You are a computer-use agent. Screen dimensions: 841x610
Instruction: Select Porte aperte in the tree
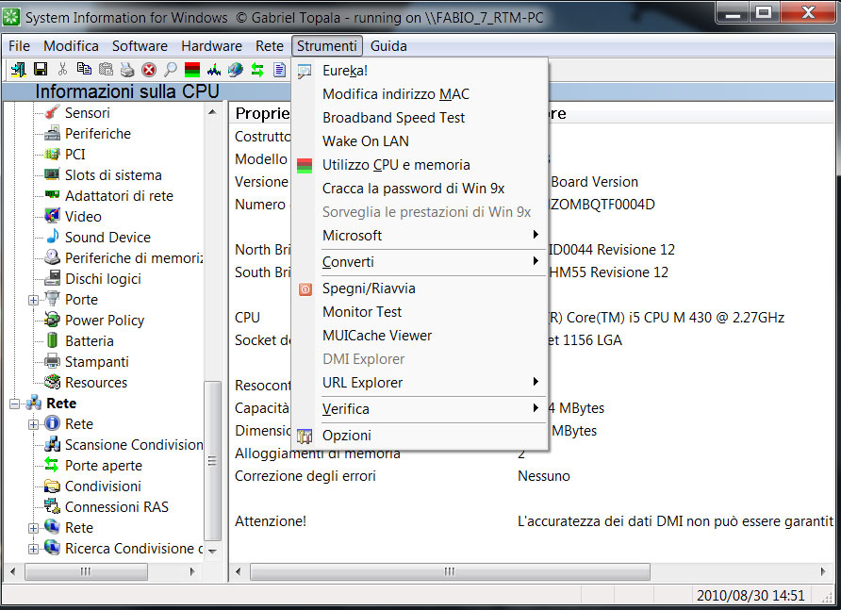tap(104, 466)
